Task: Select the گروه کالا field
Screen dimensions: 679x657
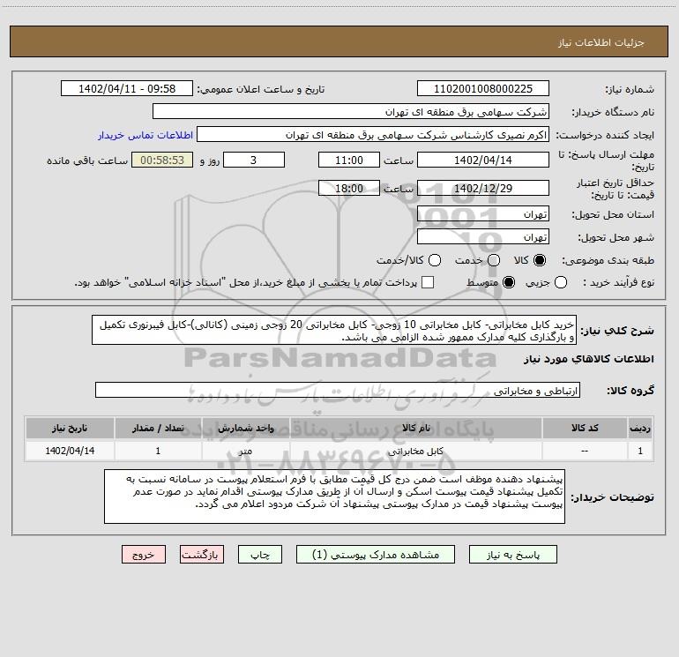Action: (338, 390)
